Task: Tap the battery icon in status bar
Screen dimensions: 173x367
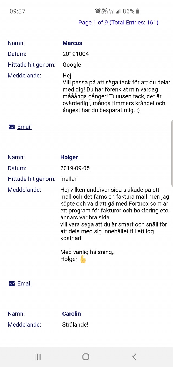Action: point(137,11)
